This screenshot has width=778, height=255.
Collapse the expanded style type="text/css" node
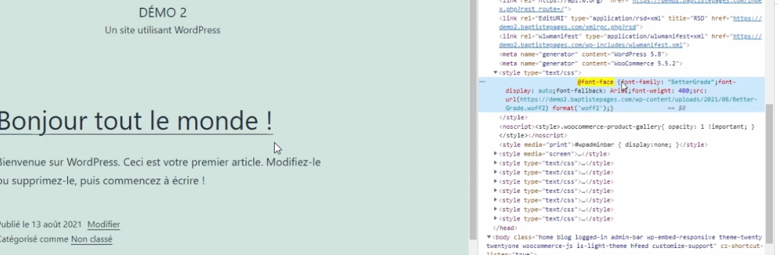(496, 73)
